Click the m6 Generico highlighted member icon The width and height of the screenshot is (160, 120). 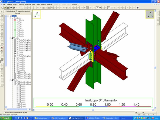click(15, 30)
